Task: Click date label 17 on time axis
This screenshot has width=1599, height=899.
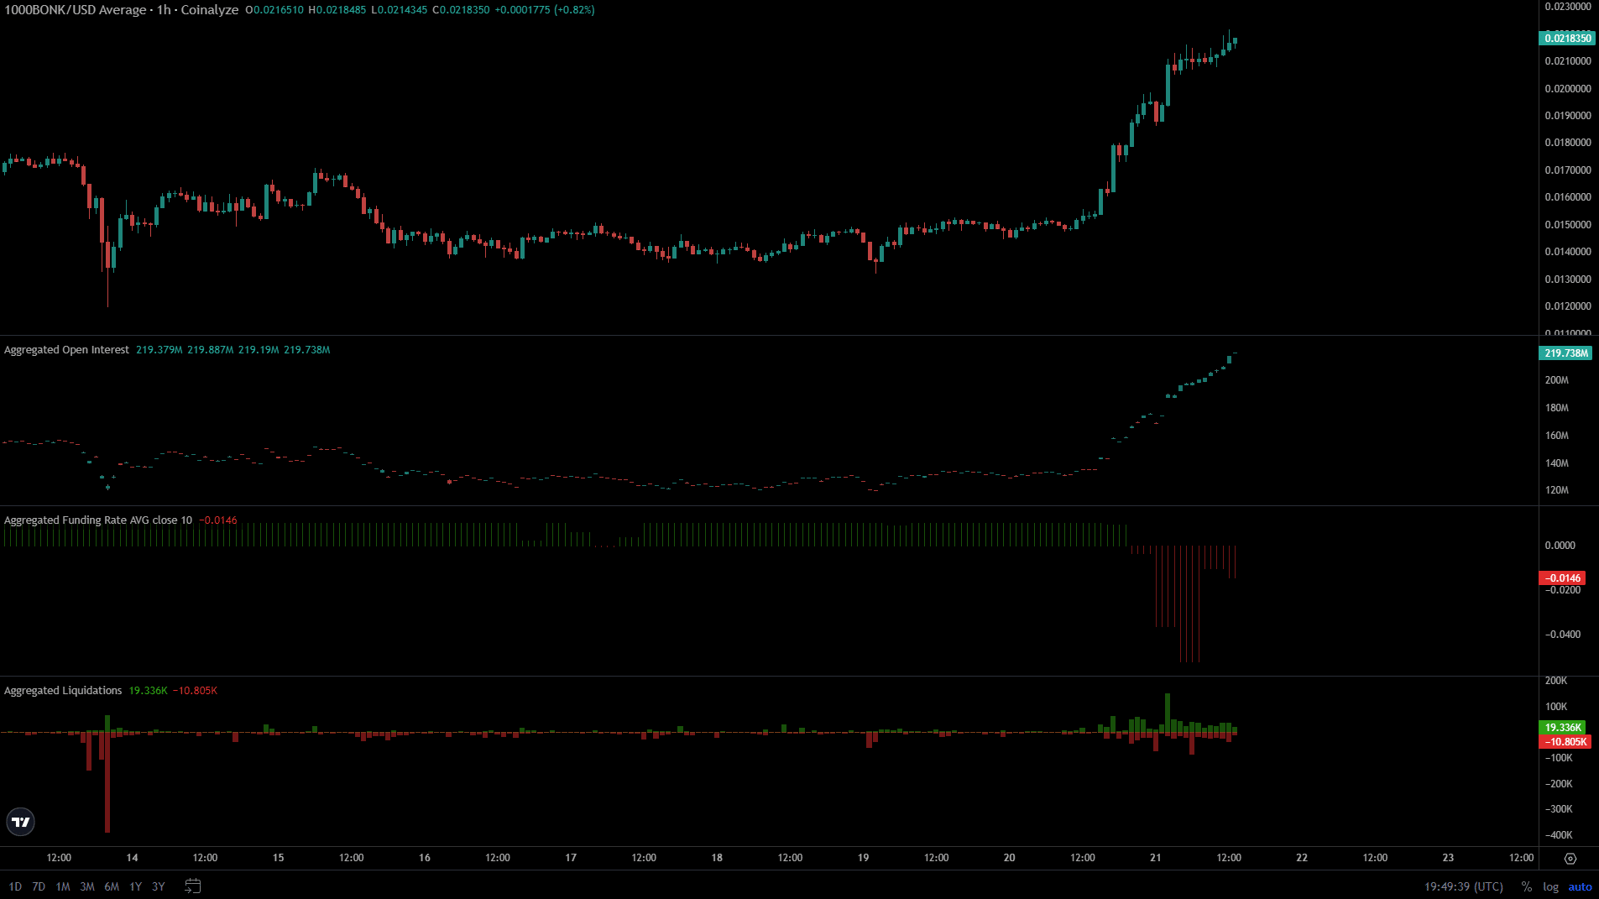Action: click(571, 858)
